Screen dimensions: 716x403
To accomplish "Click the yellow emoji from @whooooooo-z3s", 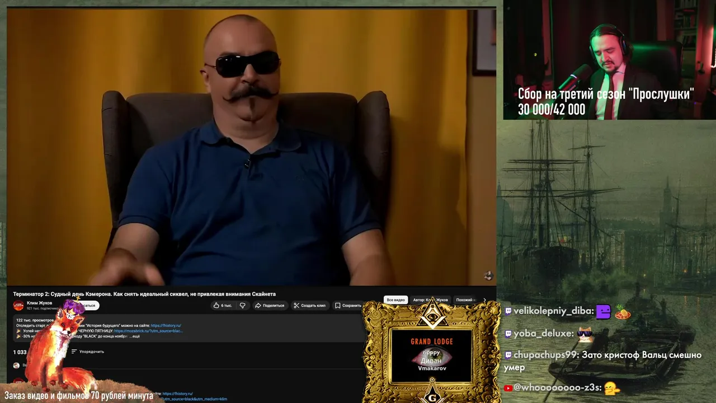I will coord(612,388).
